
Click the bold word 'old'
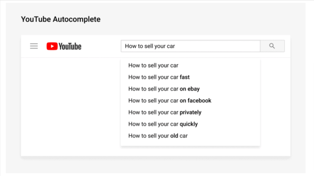(174, 136)
